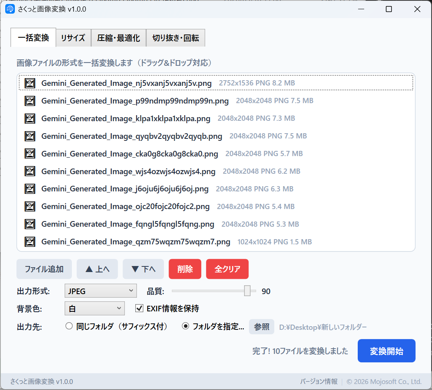432x390 pixels.
Task: Open the 出力形式 JPEG dropdown
Action: (x=100, y=291)
